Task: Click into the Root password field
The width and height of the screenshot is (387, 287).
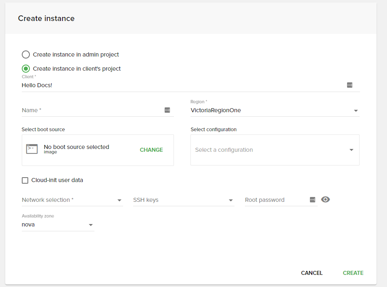Action: pyautogui.click(x=276, y=200)
